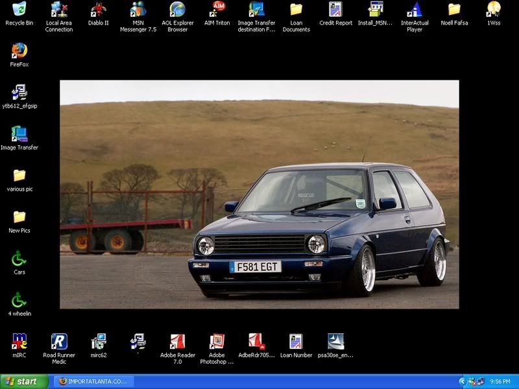519x389 pixels.
Task: Click the Start button
Action: 24,382
